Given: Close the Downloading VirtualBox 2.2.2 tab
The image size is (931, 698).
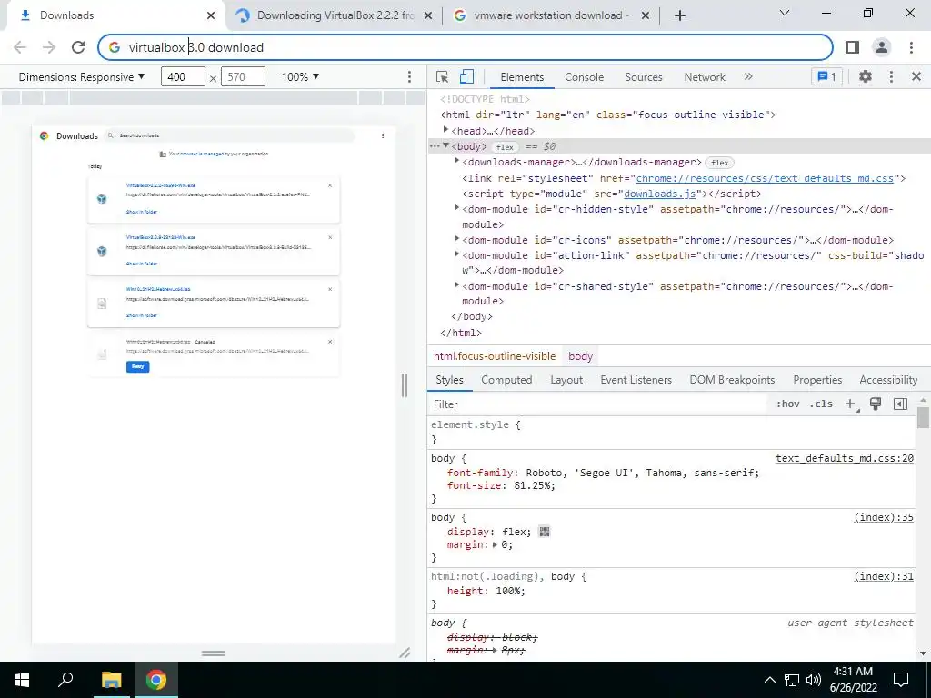Looking at the screenshot, I should tap(428, 15).
